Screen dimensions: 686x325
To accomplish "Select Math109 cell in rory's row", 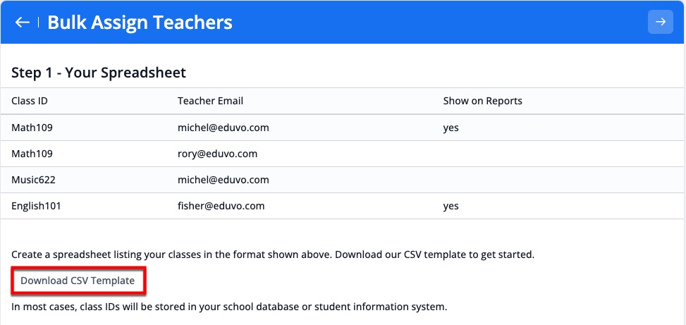I will pos(32,154).
